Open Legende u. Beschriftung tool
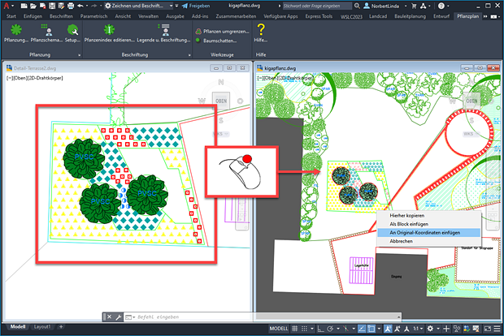 (x=163, y=32)
